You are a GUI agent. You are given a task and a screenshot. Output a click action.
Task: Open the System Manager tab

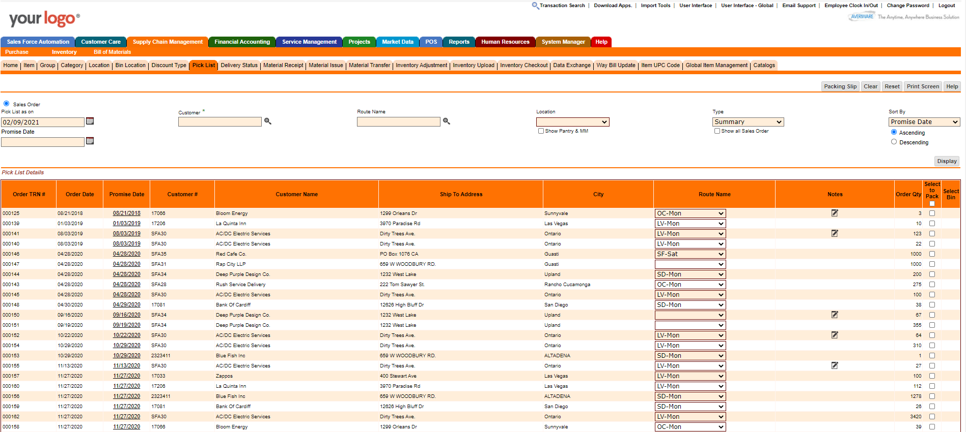tap(563, 42)
